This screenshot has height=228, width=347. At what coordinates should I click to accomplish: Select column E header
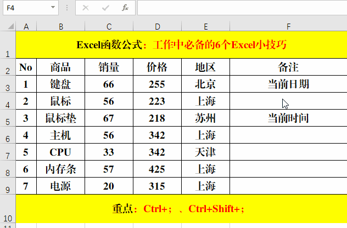tap(205, 26)
